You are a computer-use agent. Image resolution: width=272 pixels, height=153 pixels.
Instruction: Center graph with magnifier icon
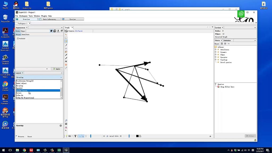pos(66,120)
